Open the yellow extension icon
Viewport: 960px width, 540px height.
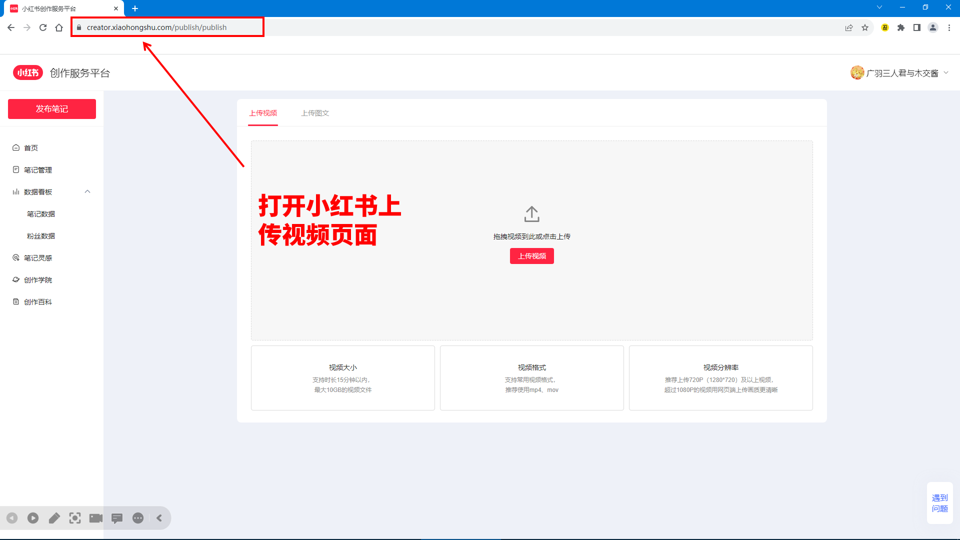tap(885, 27)
